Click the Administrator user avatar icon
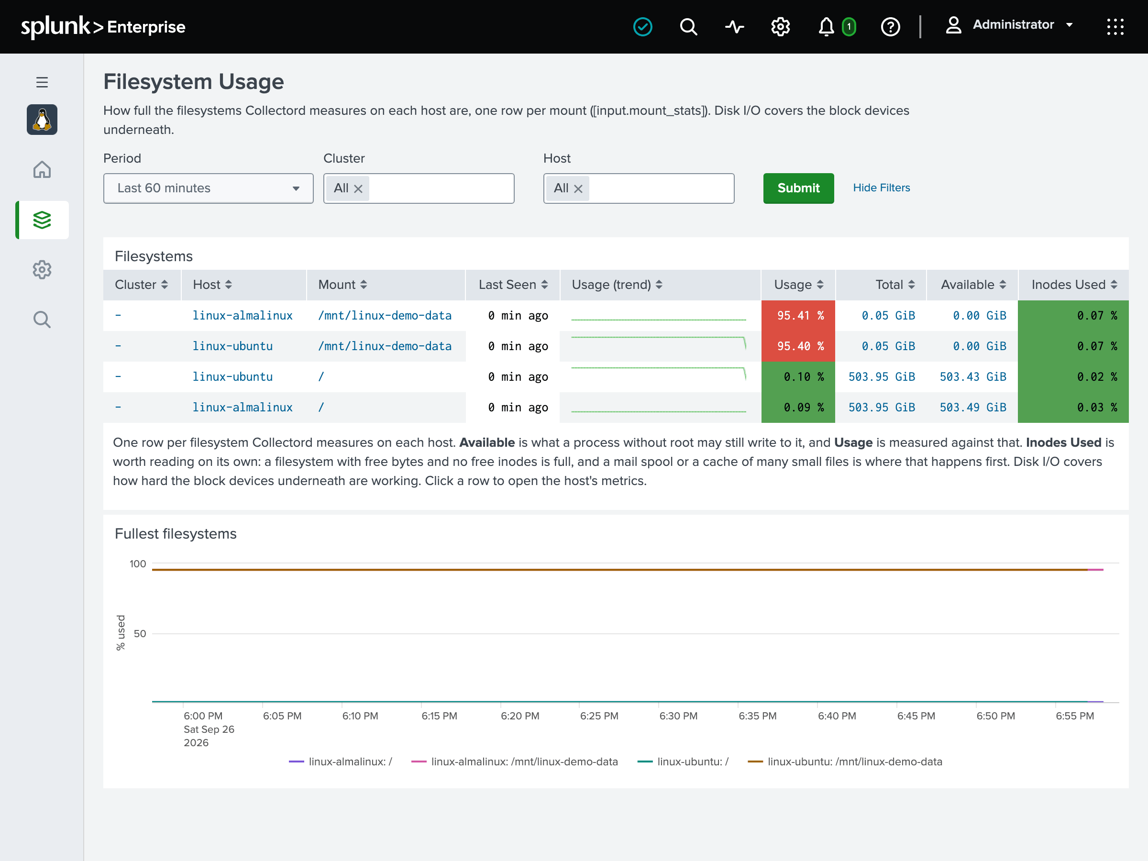Screen dimensions: 1148x861 (953, 25)
